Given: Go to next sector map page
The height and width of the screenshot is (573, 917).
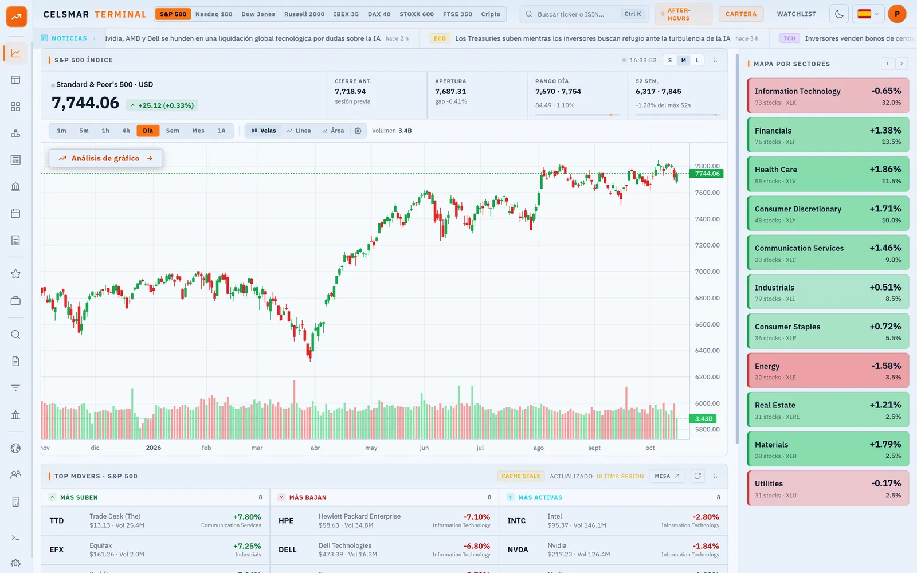Looking at the screenshot, I should (902, 64).
